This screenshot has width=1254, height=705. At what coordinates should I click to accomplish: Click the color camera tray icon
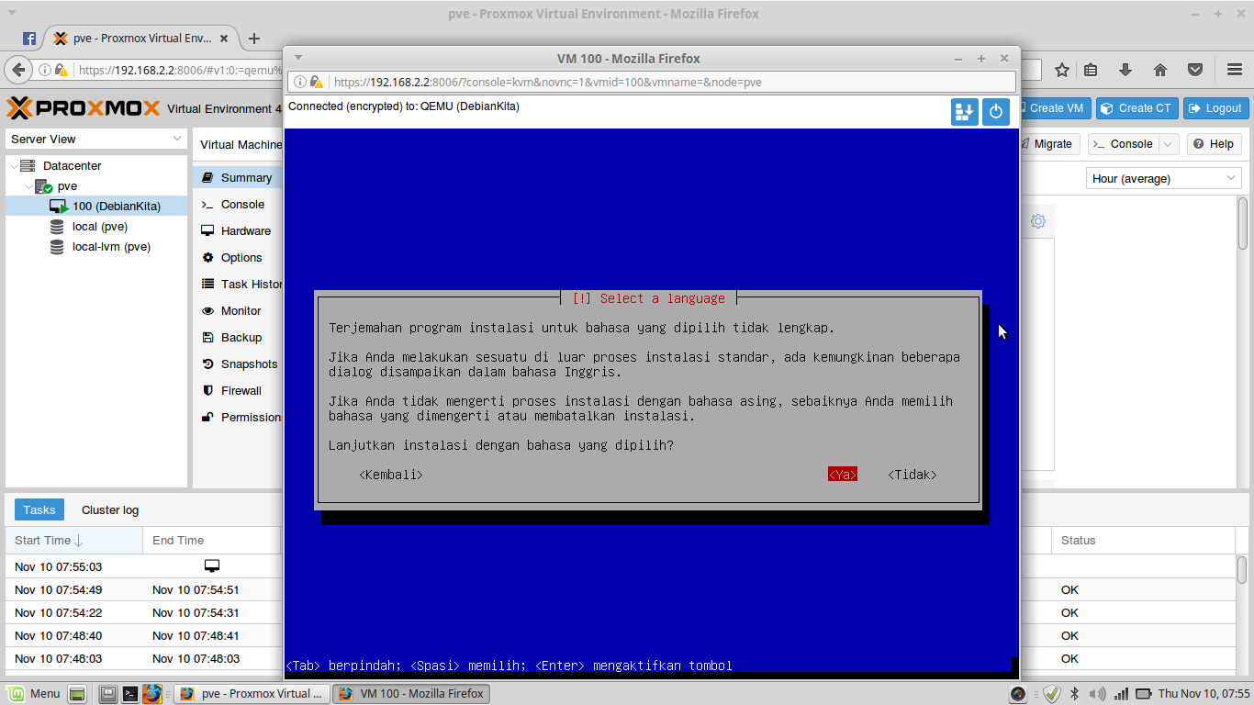tap(1018, 694)
